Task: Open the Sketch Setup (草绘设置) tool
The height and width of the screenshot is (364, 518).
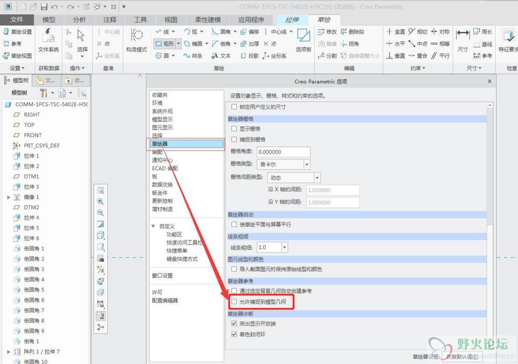Action: click(18, 32)
